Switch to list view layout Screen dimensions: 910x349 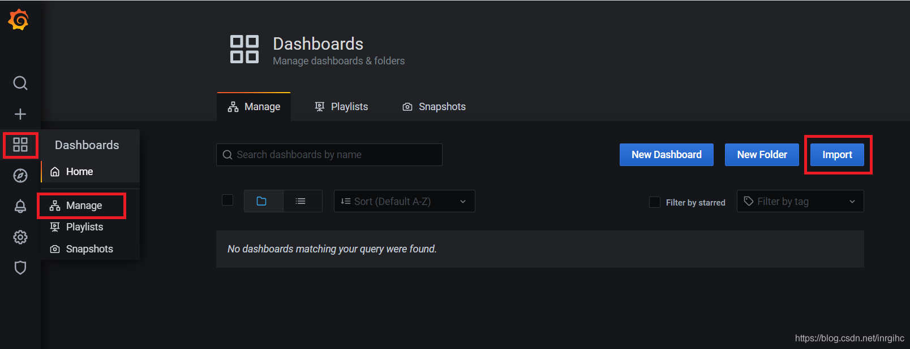tap(301, 201)
